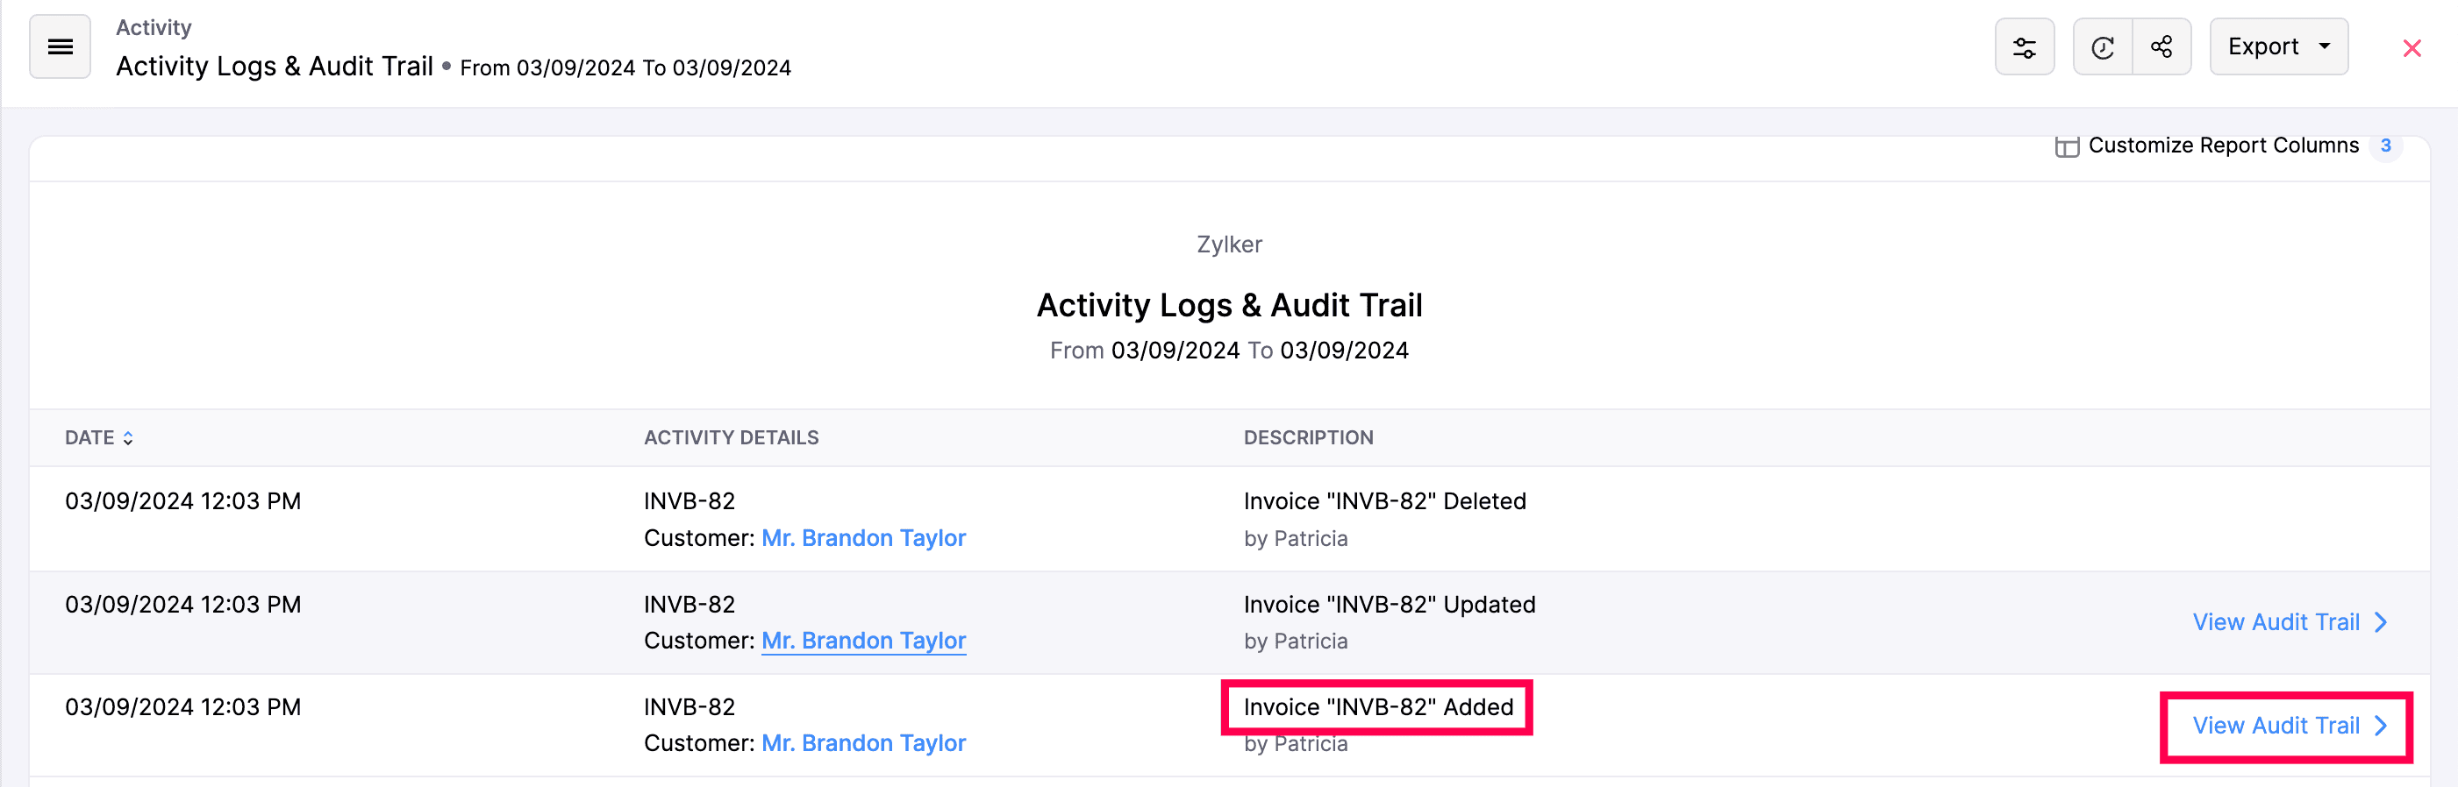
Task: Click the ACTIVITY DETAILS column header
Action: tap(731, 437)
